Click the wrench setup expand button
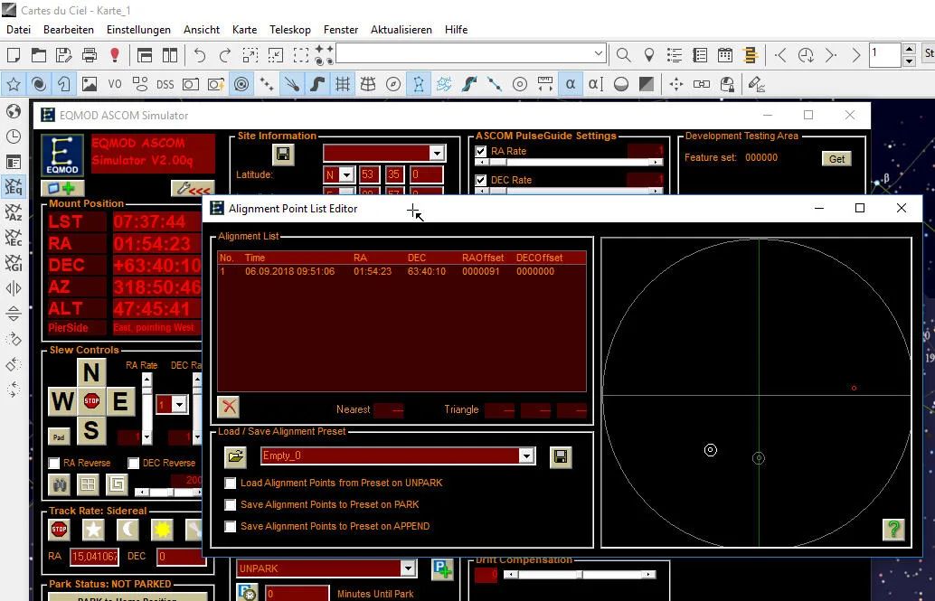Viewport: 935px width, 601px height. [x=192, y=189]
